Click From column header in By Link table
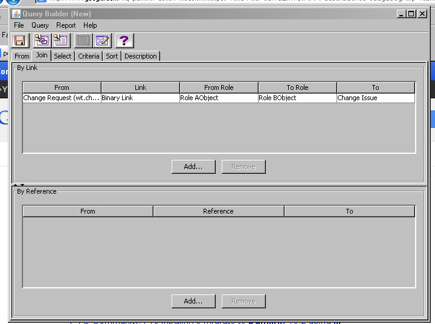This screenshot has width=435, height=324. 62,87
